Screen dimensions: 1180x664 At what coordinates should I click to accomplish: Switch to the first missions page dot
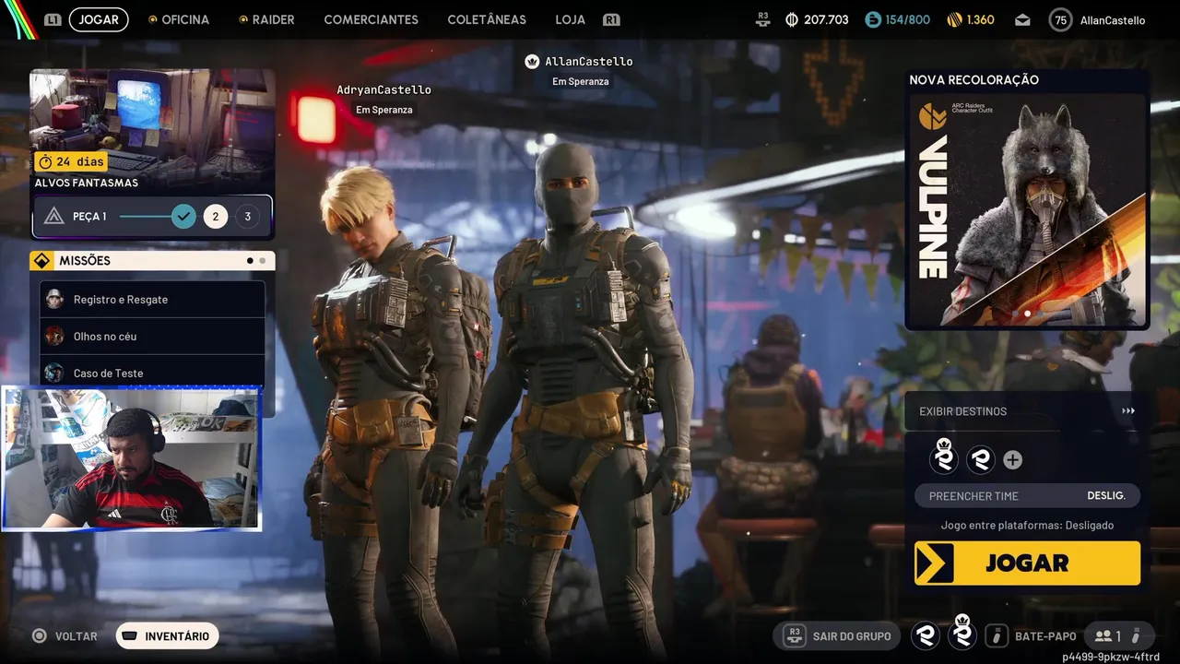click(250, 261)
